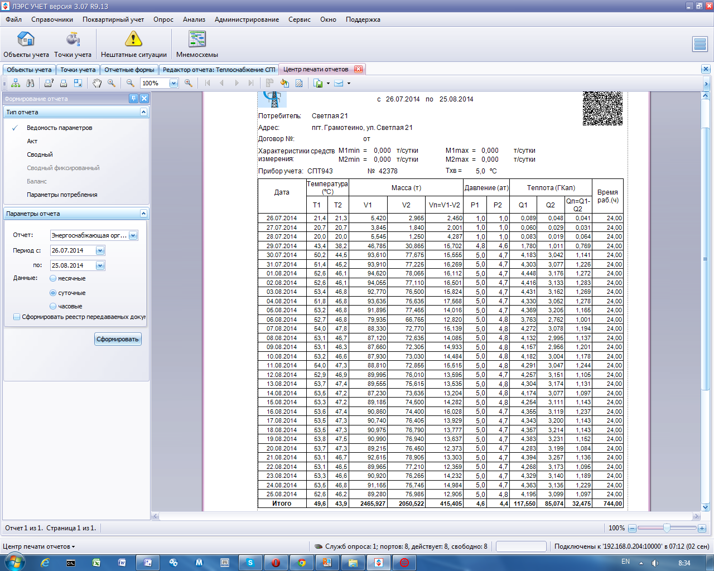The height and width of the screenshot is (571, 714).
Task: Open the Справочники menu
Action: (x=52, y=19)
